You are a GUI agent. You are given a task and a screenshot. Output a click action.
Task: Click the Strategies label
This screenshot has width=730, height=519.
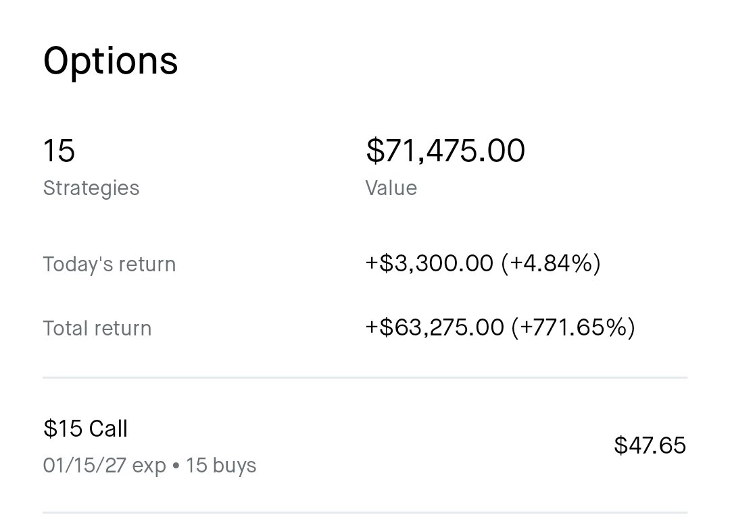(x=91, y=188)
